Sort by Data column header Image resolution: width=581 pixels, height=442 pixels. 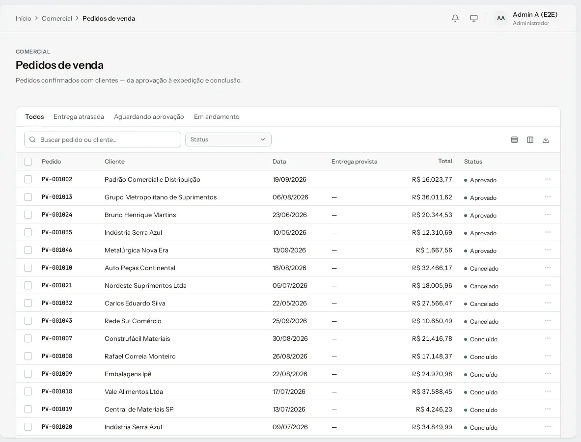[x=279, y=162]
